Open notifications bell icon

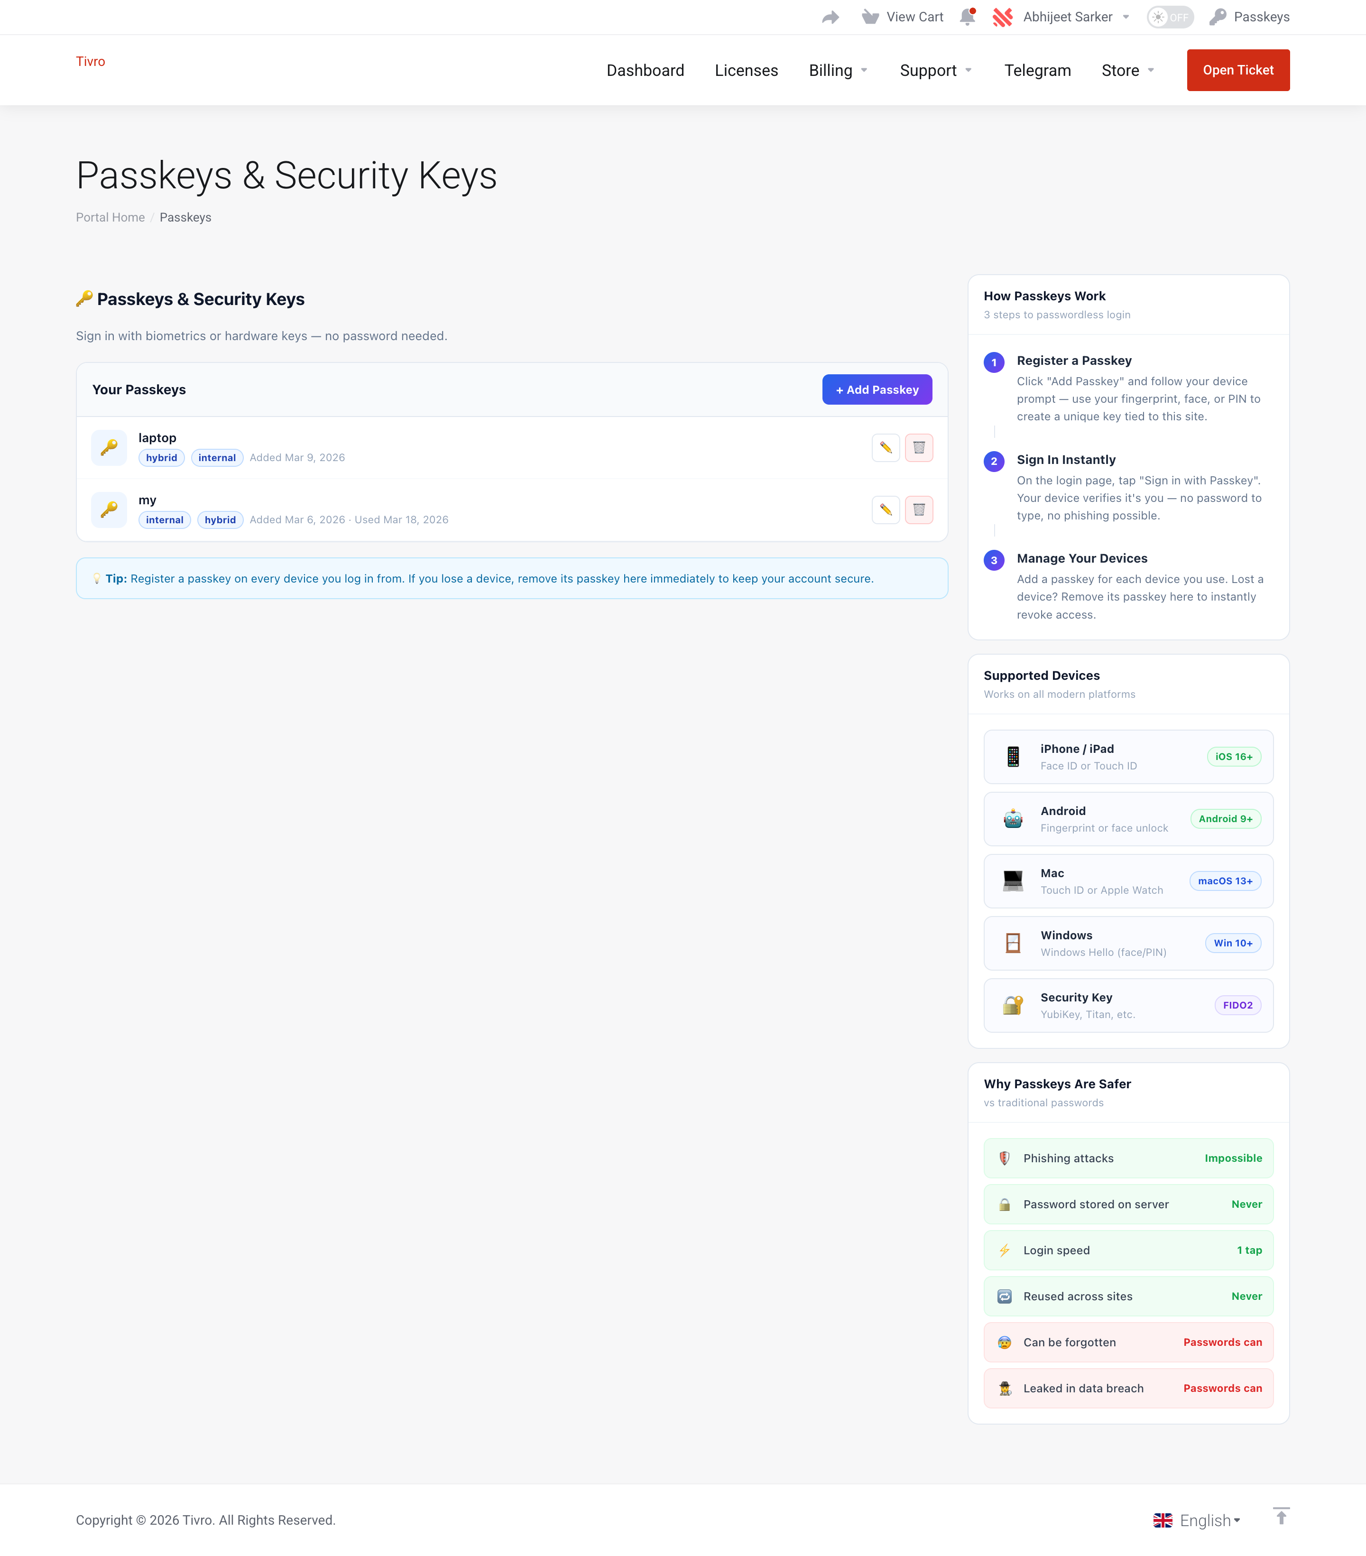coord(967,17)
